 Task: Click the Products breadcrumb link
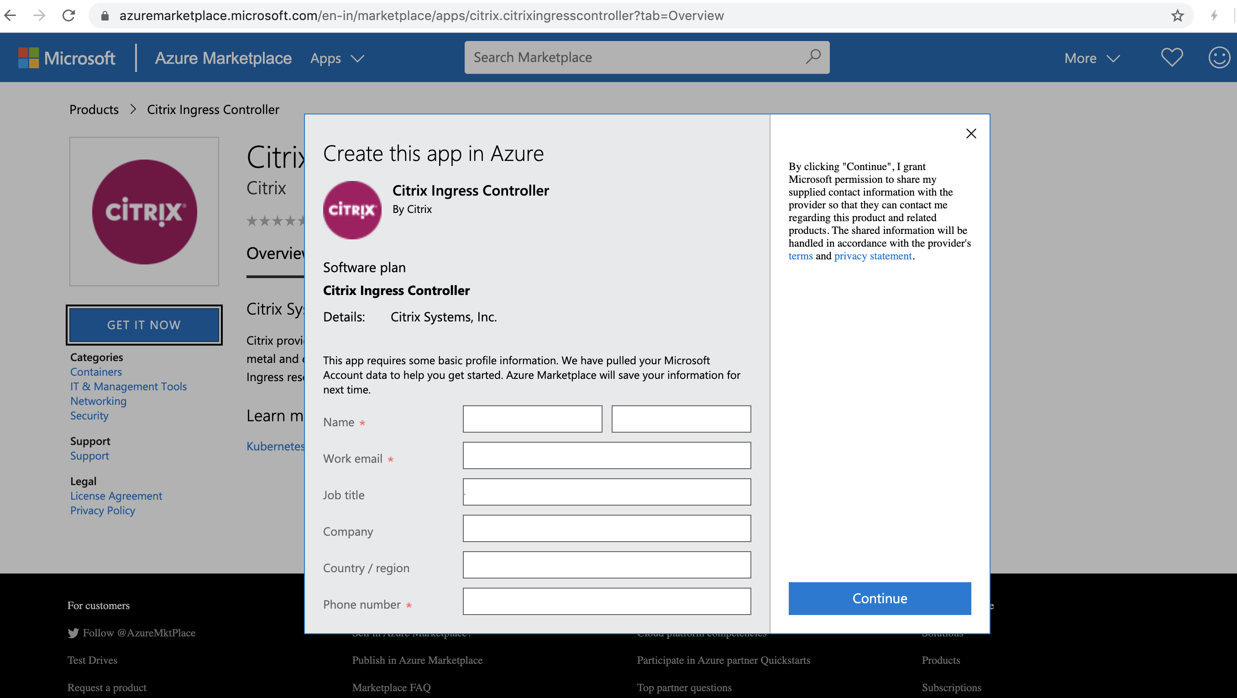coord(94,109)
